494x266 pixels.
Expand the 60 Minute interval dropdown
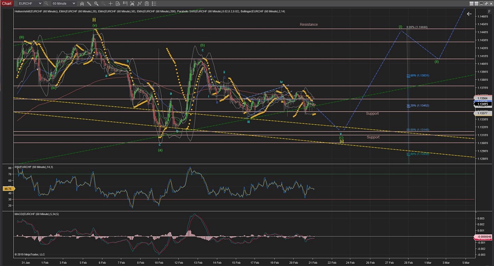[74, 3]
